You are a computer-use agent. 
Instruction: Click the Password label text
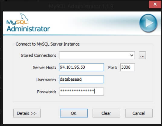(x=47, y=92)
